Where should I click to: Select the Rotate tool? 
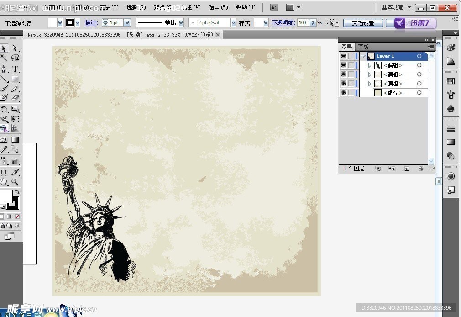point(4,110)
